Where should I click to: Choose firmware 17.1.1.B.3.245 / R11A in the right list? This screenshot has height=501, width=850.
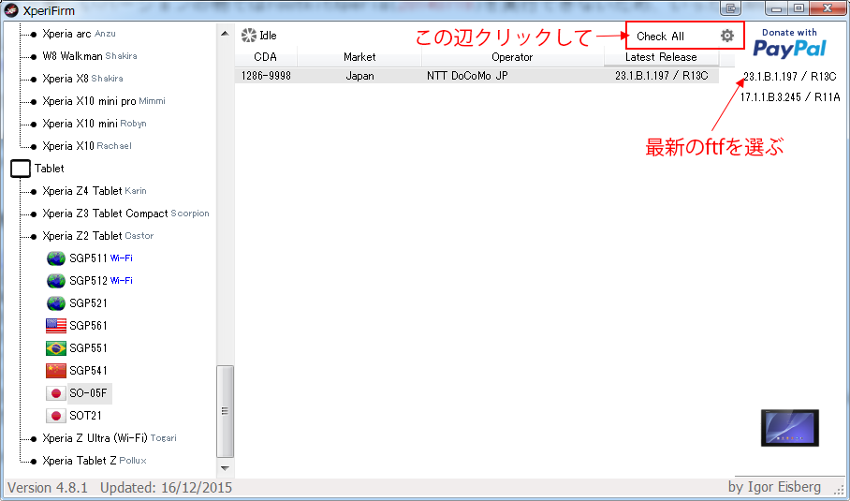(x=790, y=97)
